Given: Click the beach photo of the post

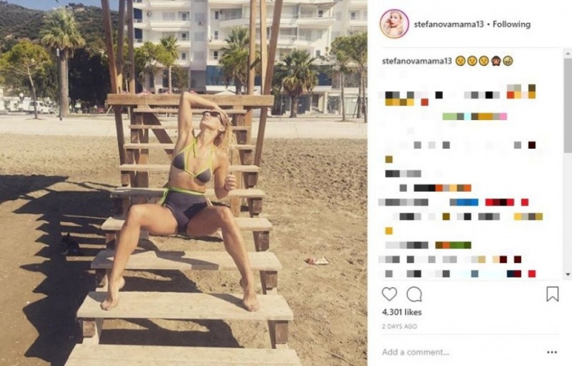Looking at the screenshot, I should pyautogui.click(x=184, y=183).
